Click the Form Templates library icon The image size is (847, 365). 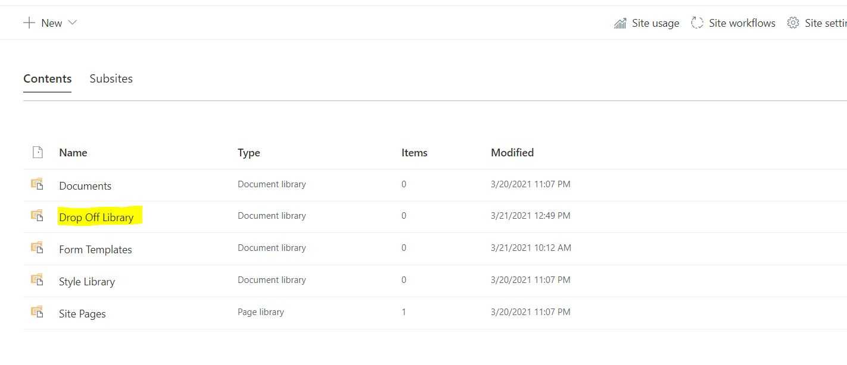tap(37, 248)
